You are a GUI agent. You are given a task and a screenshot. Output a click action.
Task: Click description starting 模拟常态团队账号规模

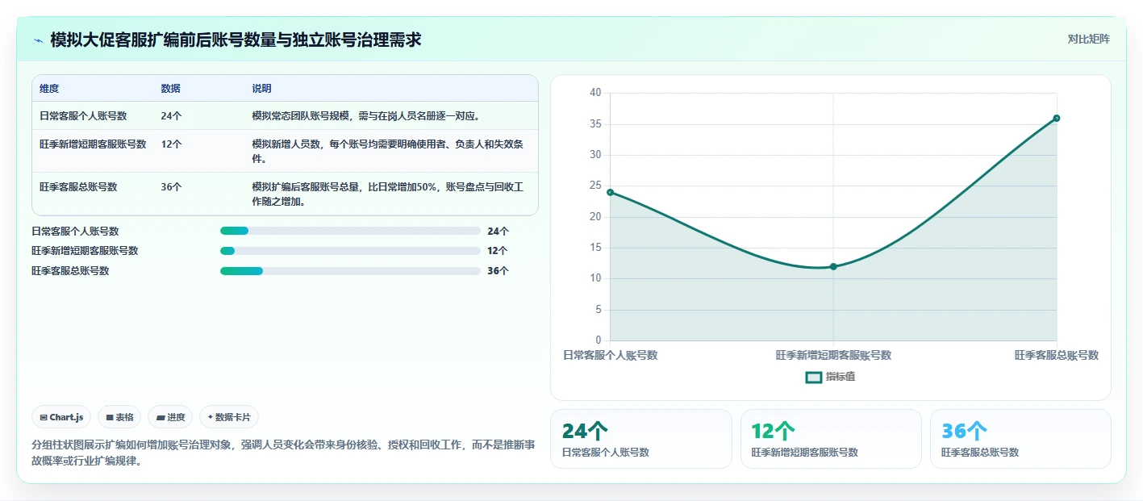pyautogui.click(x=365, y=115)
